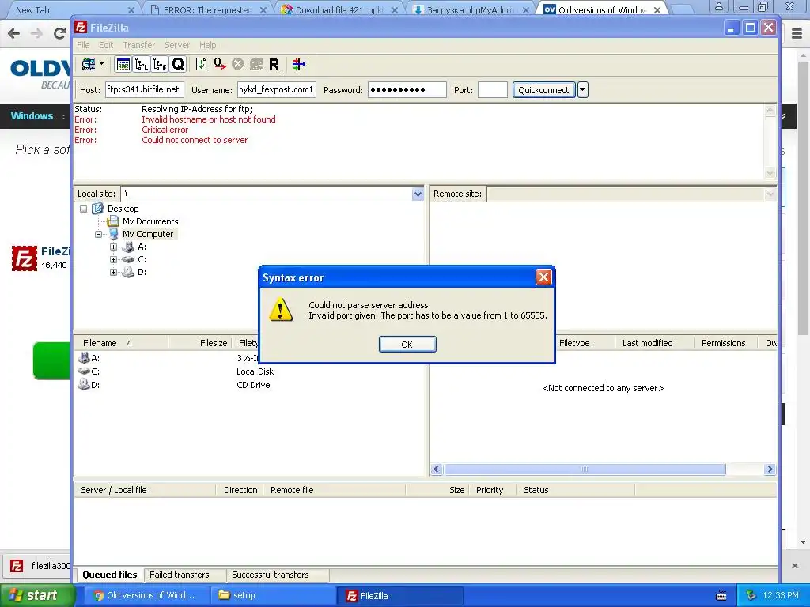Image resolution: width=810 pixels, height=607 pixels.
Task: Open the File menu
Action: click(83, 45)
